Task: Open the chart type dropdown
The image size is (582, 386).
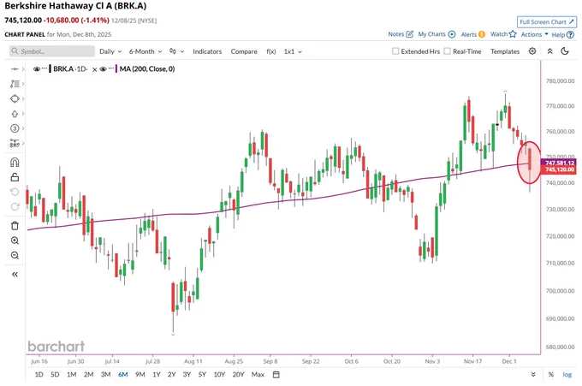Action: (176, 51)
